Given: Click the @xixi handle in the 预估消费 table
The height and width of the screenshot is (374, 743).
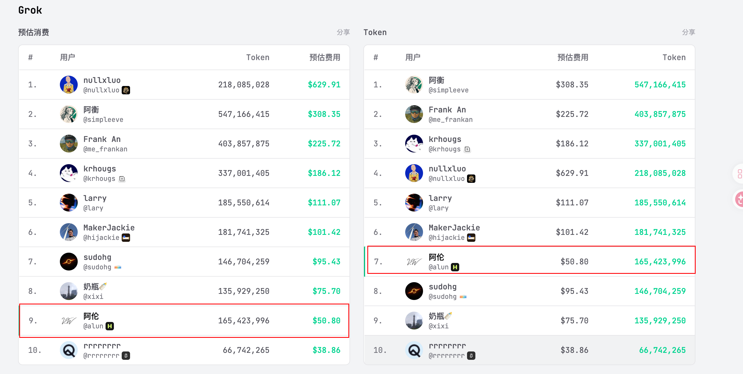Looking at the screenshot, I should click(93, 296).
